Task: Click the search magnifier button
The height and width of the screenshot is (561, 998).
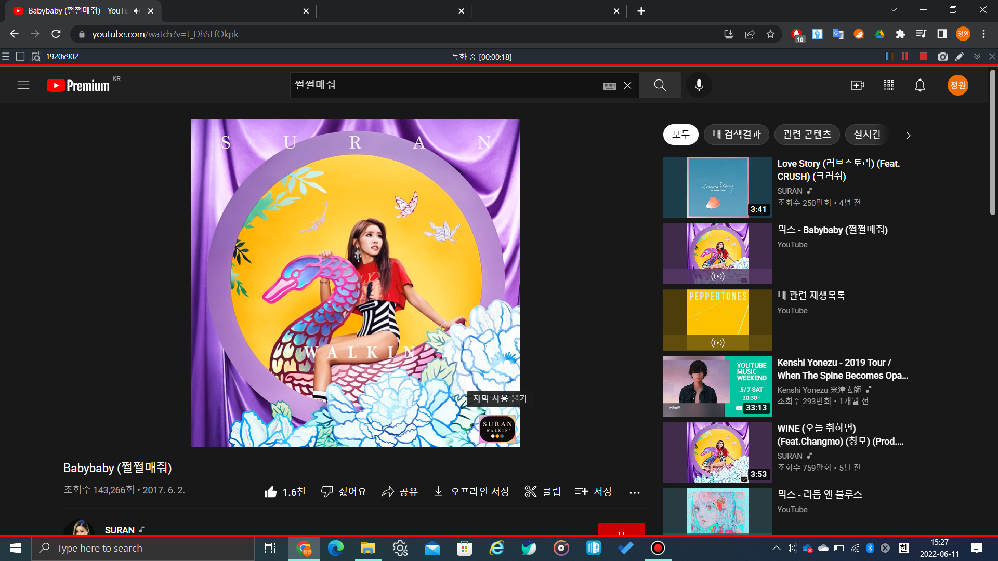Action: pyautogui.click(x=660, y=85)
